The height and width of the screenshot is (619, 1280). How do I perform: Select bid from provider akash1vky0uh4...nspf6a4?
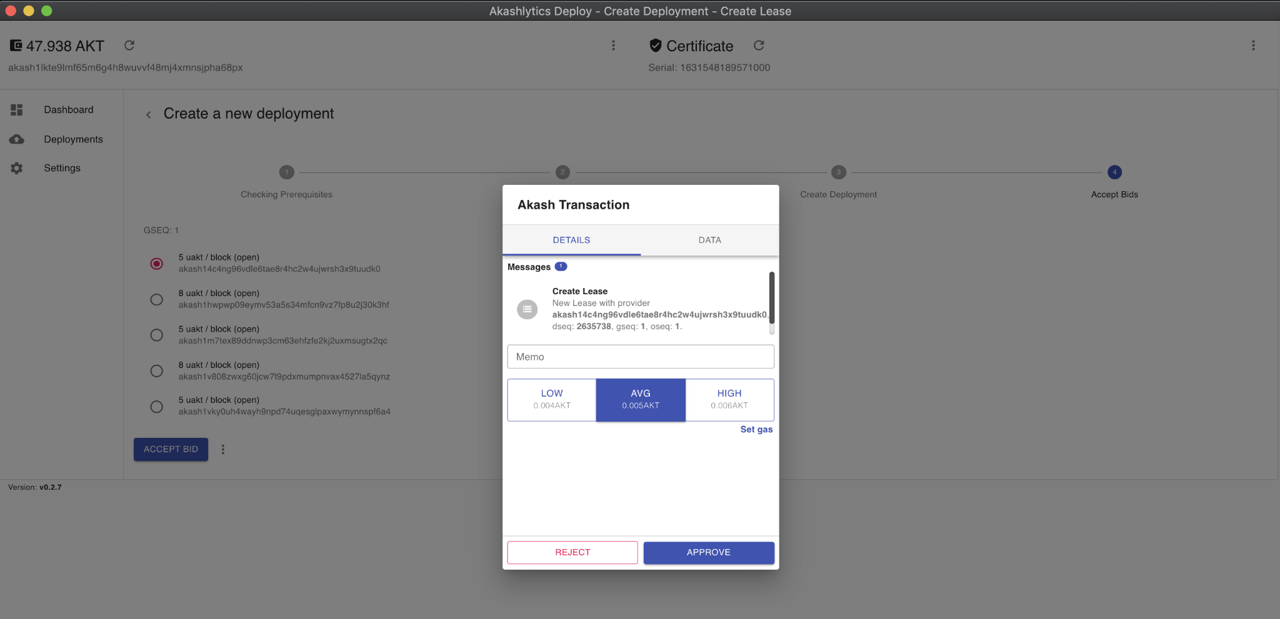pyautogui.click(x=157, y=407)
